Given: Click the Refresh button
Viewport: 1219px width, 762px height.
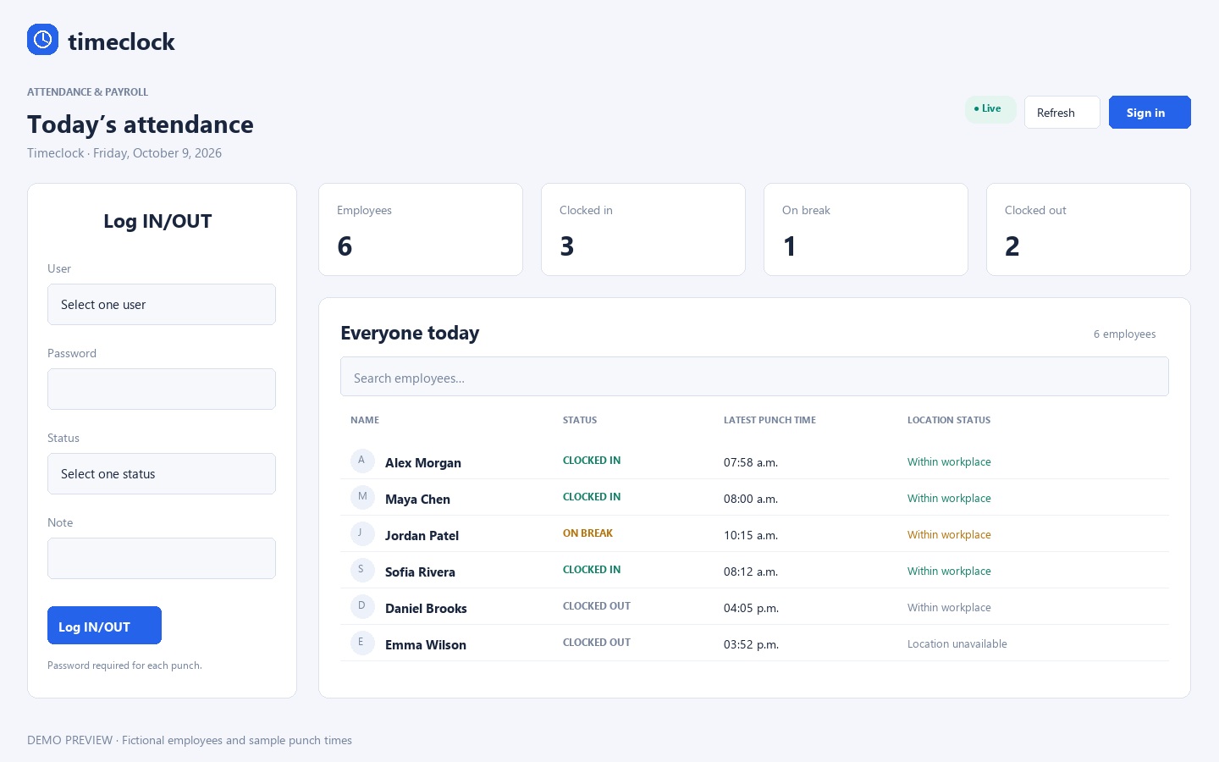Looking at the screenshot, I should (1062, 113).
